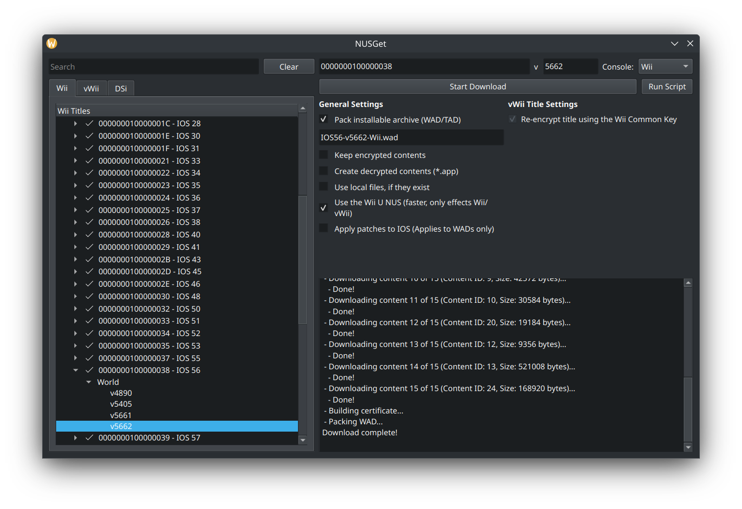Select version v5661 under World

click(121, 416)
